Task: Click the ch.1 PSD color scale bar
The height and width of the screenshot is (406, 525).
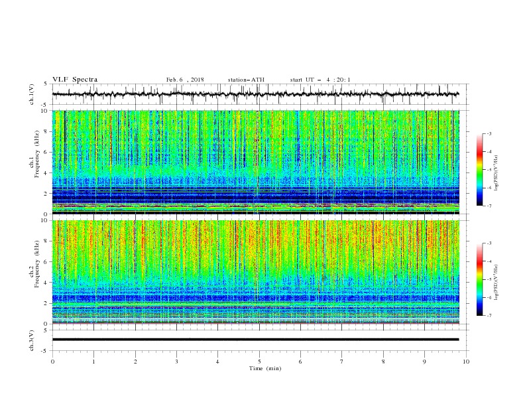Action: 480,170
